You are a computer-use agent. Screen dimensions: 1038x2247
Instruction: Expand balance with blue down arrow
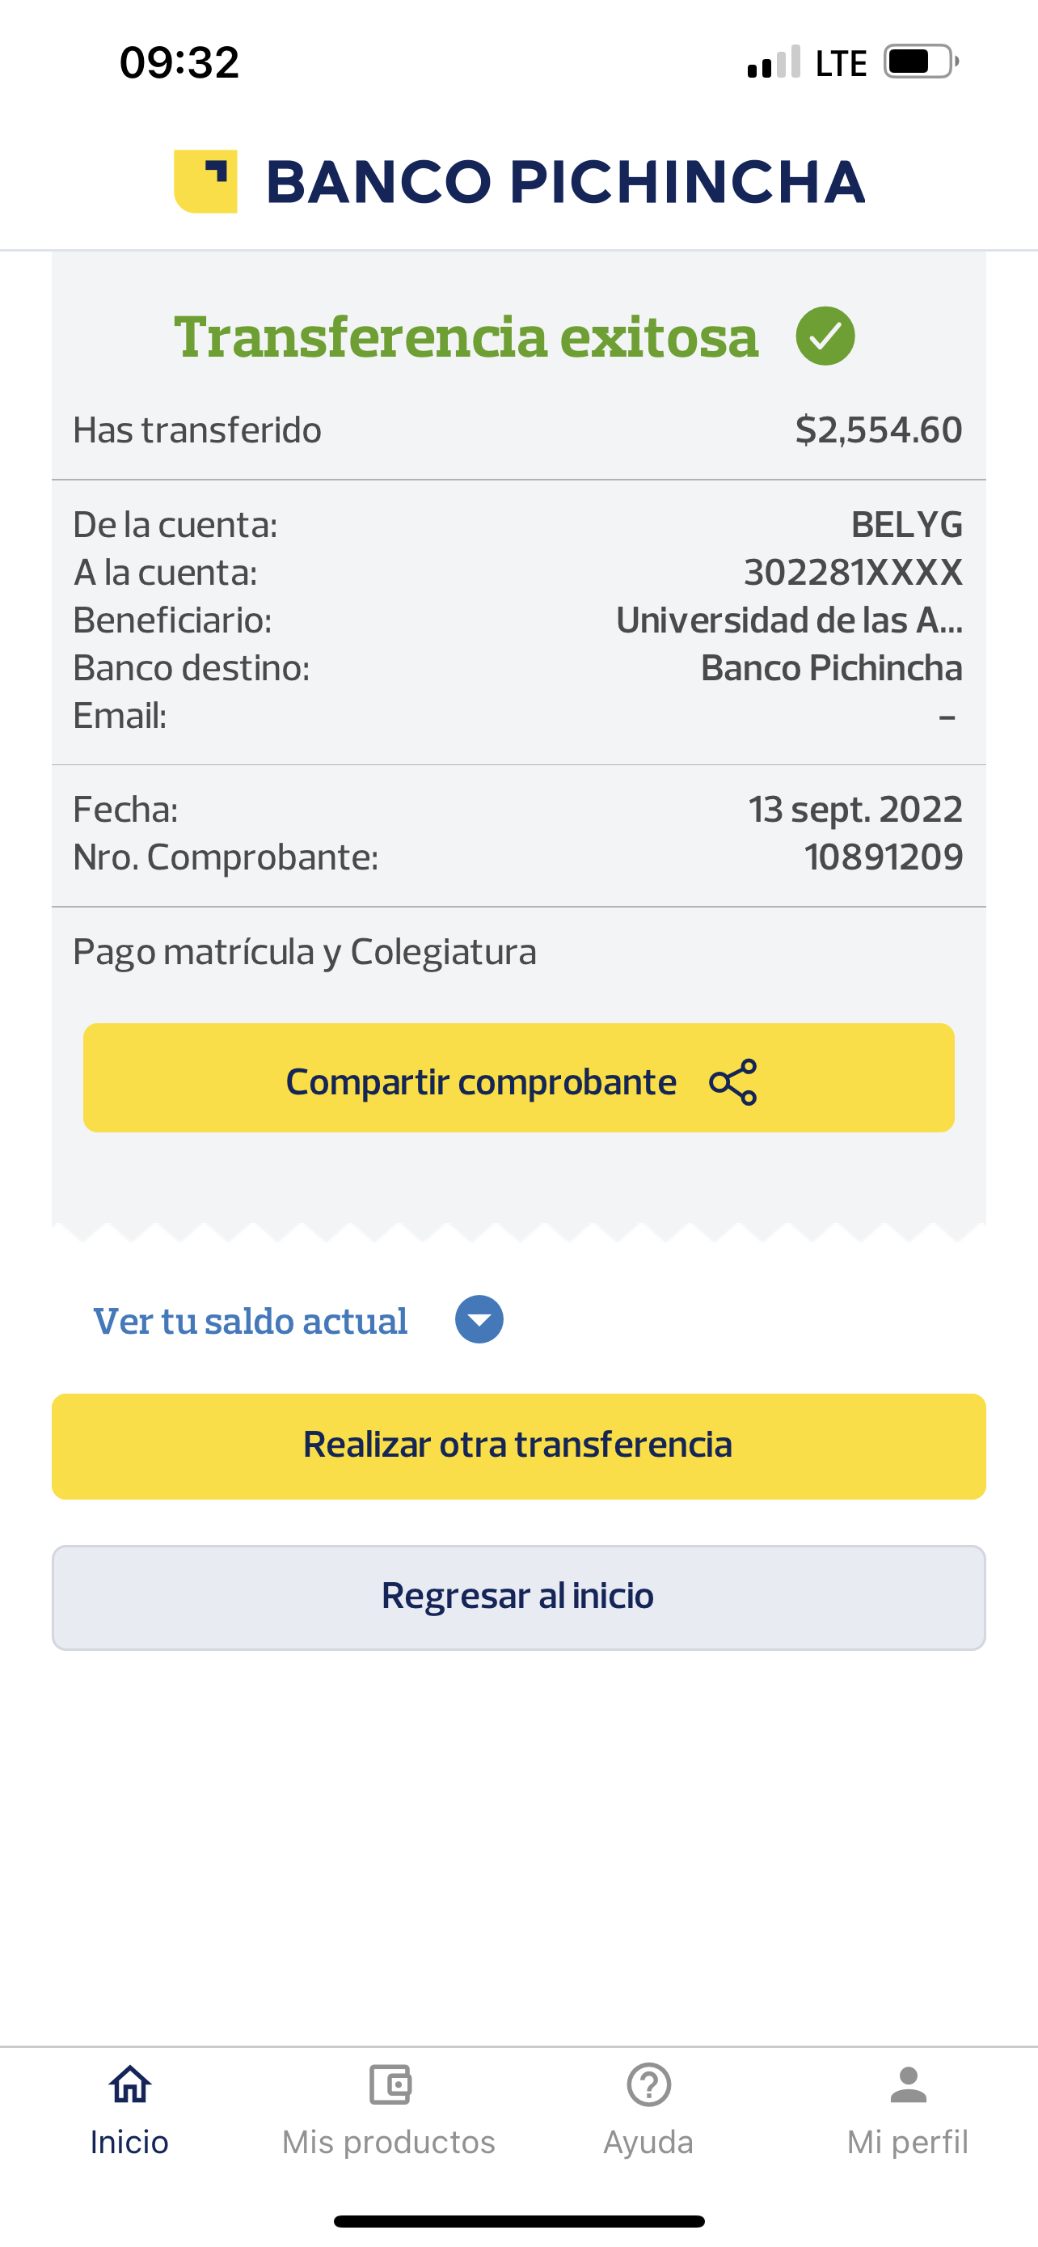pos(479,1319)
